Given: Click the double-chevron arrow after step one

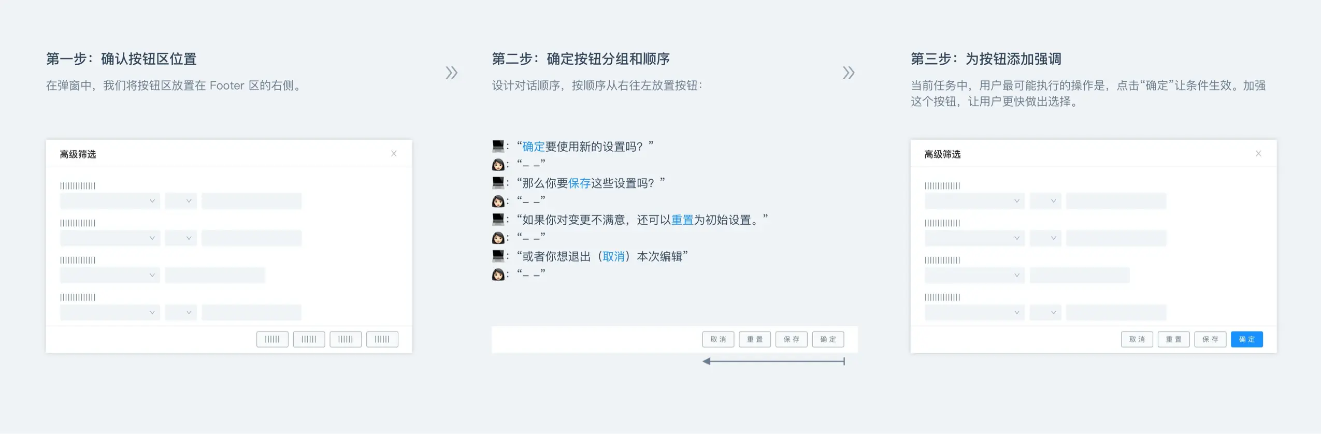Looking at the screenshot, I should click(451, 73).
